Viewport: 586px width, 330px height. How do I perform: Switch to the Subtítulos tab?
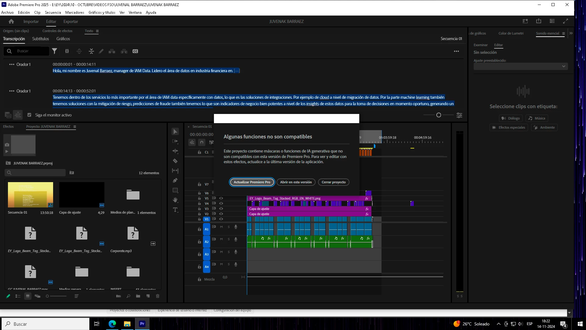pyautogui.click(x=40, y=39)
